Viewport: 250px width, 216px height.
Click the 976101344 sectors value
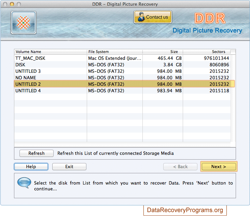[x=216, y=58]
